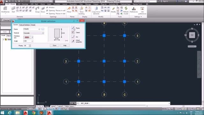Open the Material dropdown Concrete
This screenshot has height=115, width=204.
pos(43,33)
